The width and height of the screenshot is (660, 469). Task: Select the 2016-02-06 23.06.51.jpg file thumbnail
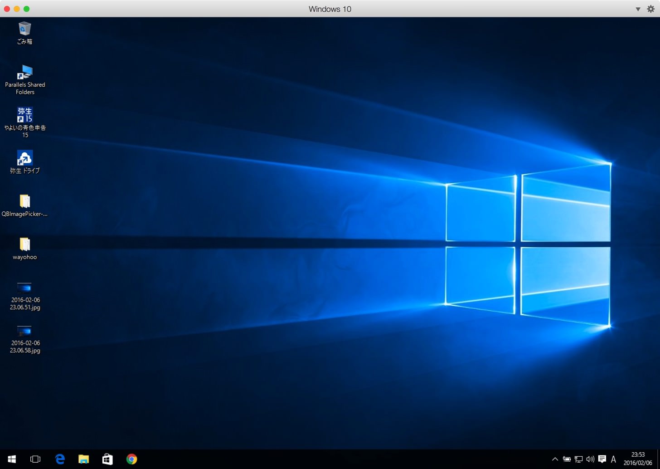[x=25, y=296]
